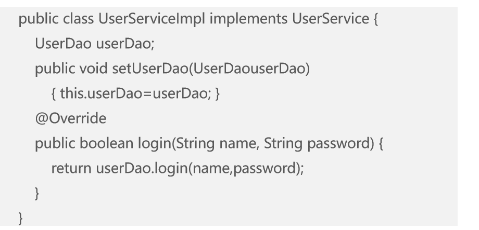This screenshot has height=230, width=479.
Task: Click the "class" keyword
Action: point(78,20)
